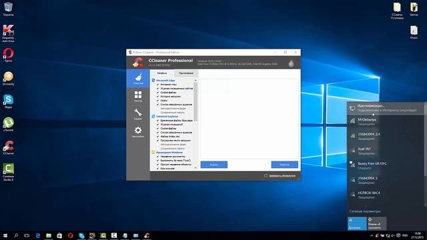The image size is (427, 240).
Task: Select the Games folder on desktop
Action: tap(414, 9)
